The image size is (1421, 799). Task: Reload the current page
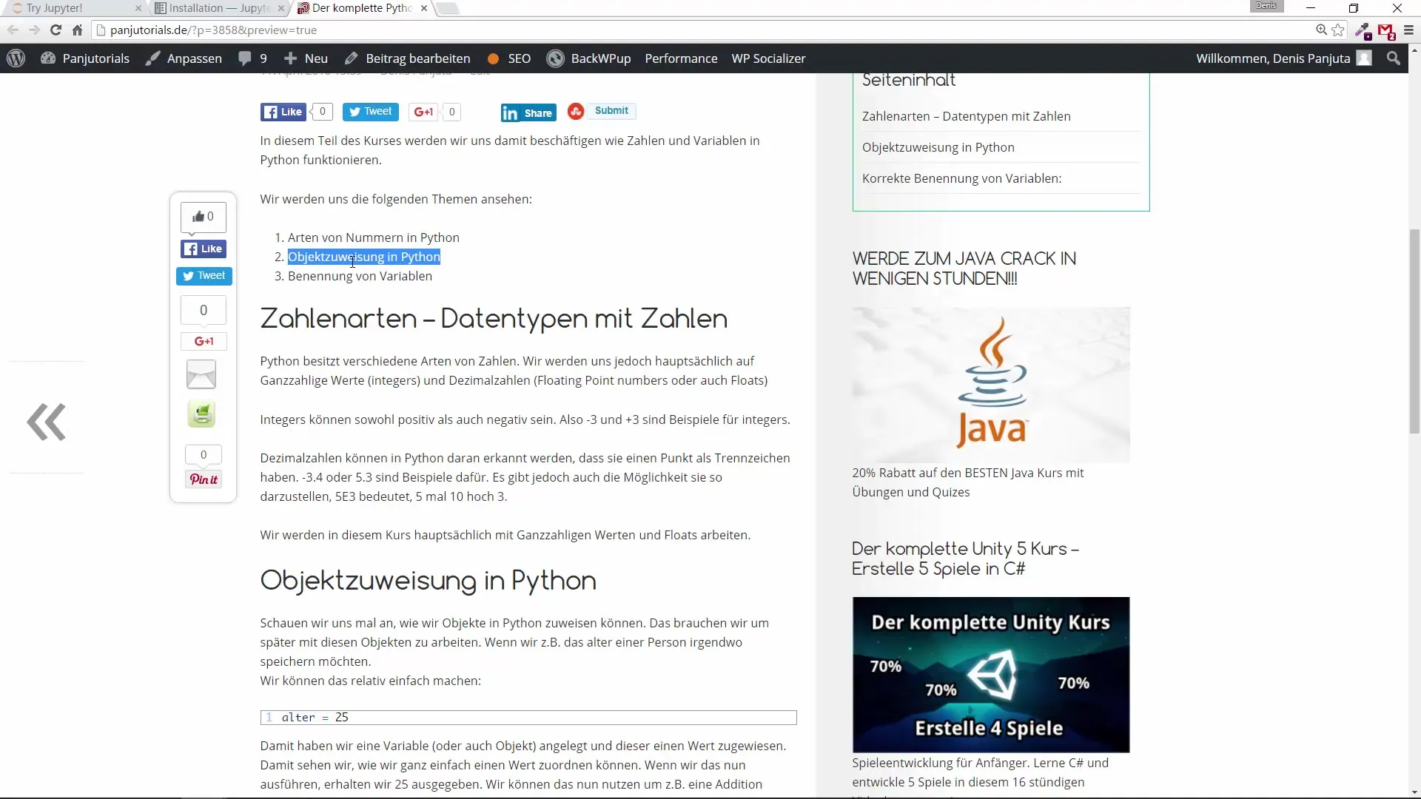(x=56, y=30)
